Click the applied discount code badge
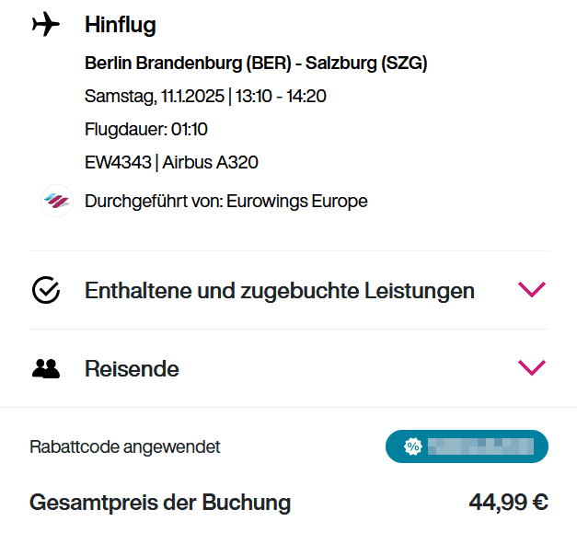 point(467,447)
